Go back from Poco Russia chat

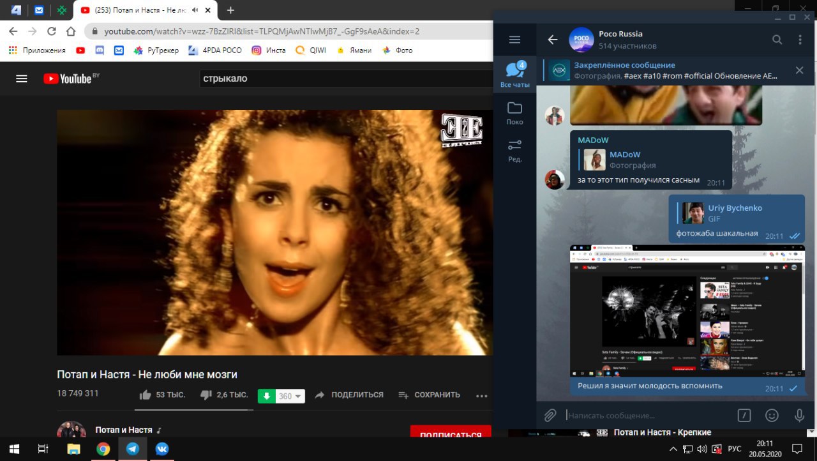click(553, 40)
